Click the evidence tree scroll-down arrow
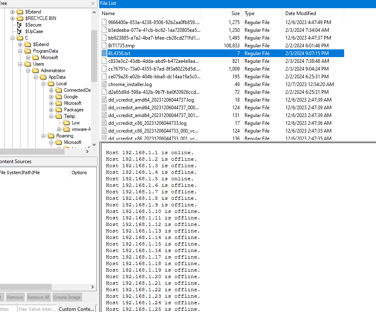Image resolution: width=376 pixels, height=312 pixels. pos(94,145)
